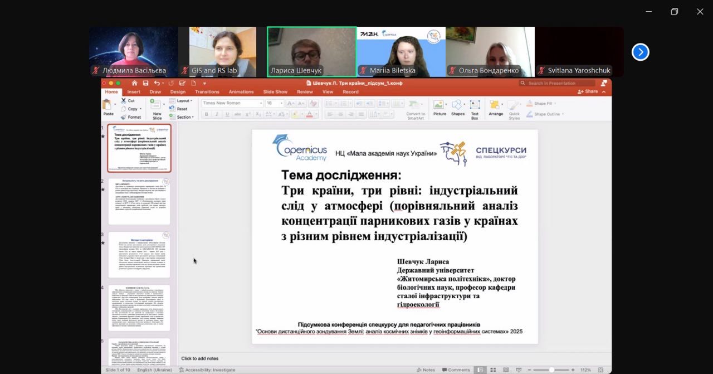Add a New Slide
Viewport: 713px width, 374px height.
(x=157, y=108)
